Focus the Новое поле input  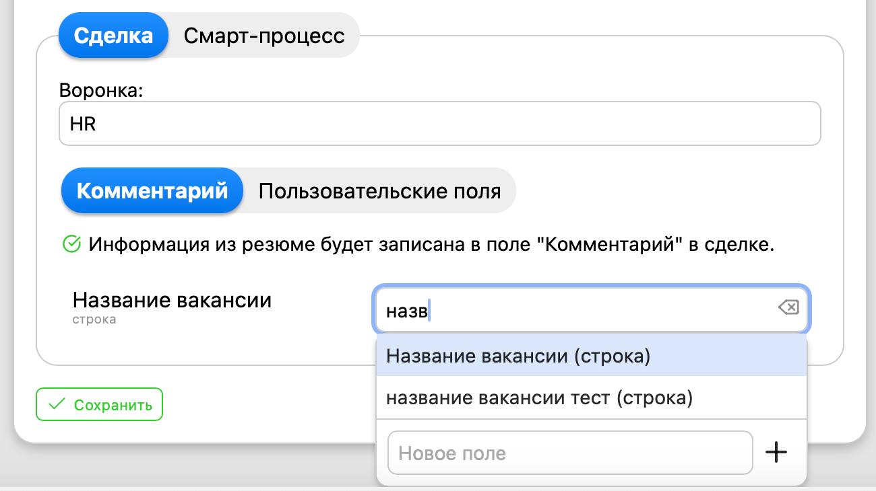click(570, 453)
